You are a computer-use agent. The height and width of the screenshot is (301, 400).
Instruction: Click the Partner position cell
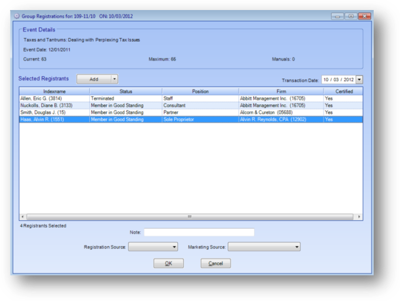coord(200,112)
